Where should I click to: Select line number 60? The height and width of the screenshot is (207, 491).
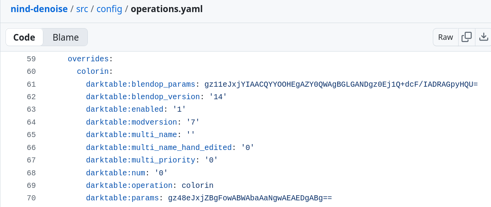pos(31,71)
